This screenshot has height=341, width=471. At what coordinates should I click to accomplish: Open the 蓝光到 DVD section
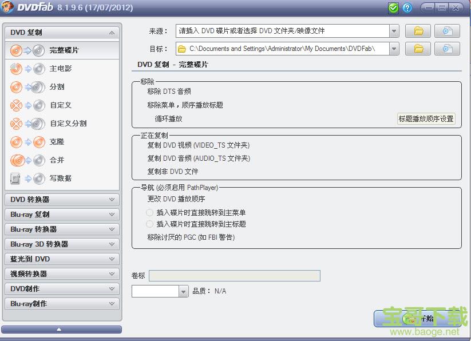(x=62, y=259)
